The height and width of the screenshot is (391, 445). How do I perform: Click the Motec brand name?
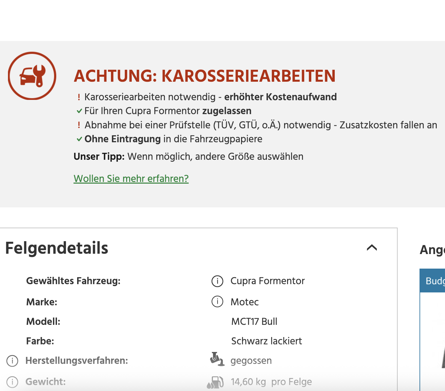(x=245, y=302)
